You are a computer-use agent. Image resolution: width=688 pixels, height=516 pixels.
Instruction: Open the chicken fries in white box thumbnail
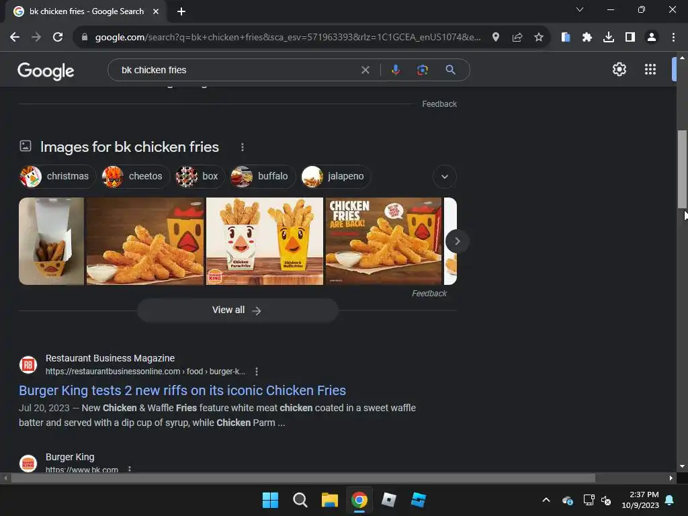[51, 241]
